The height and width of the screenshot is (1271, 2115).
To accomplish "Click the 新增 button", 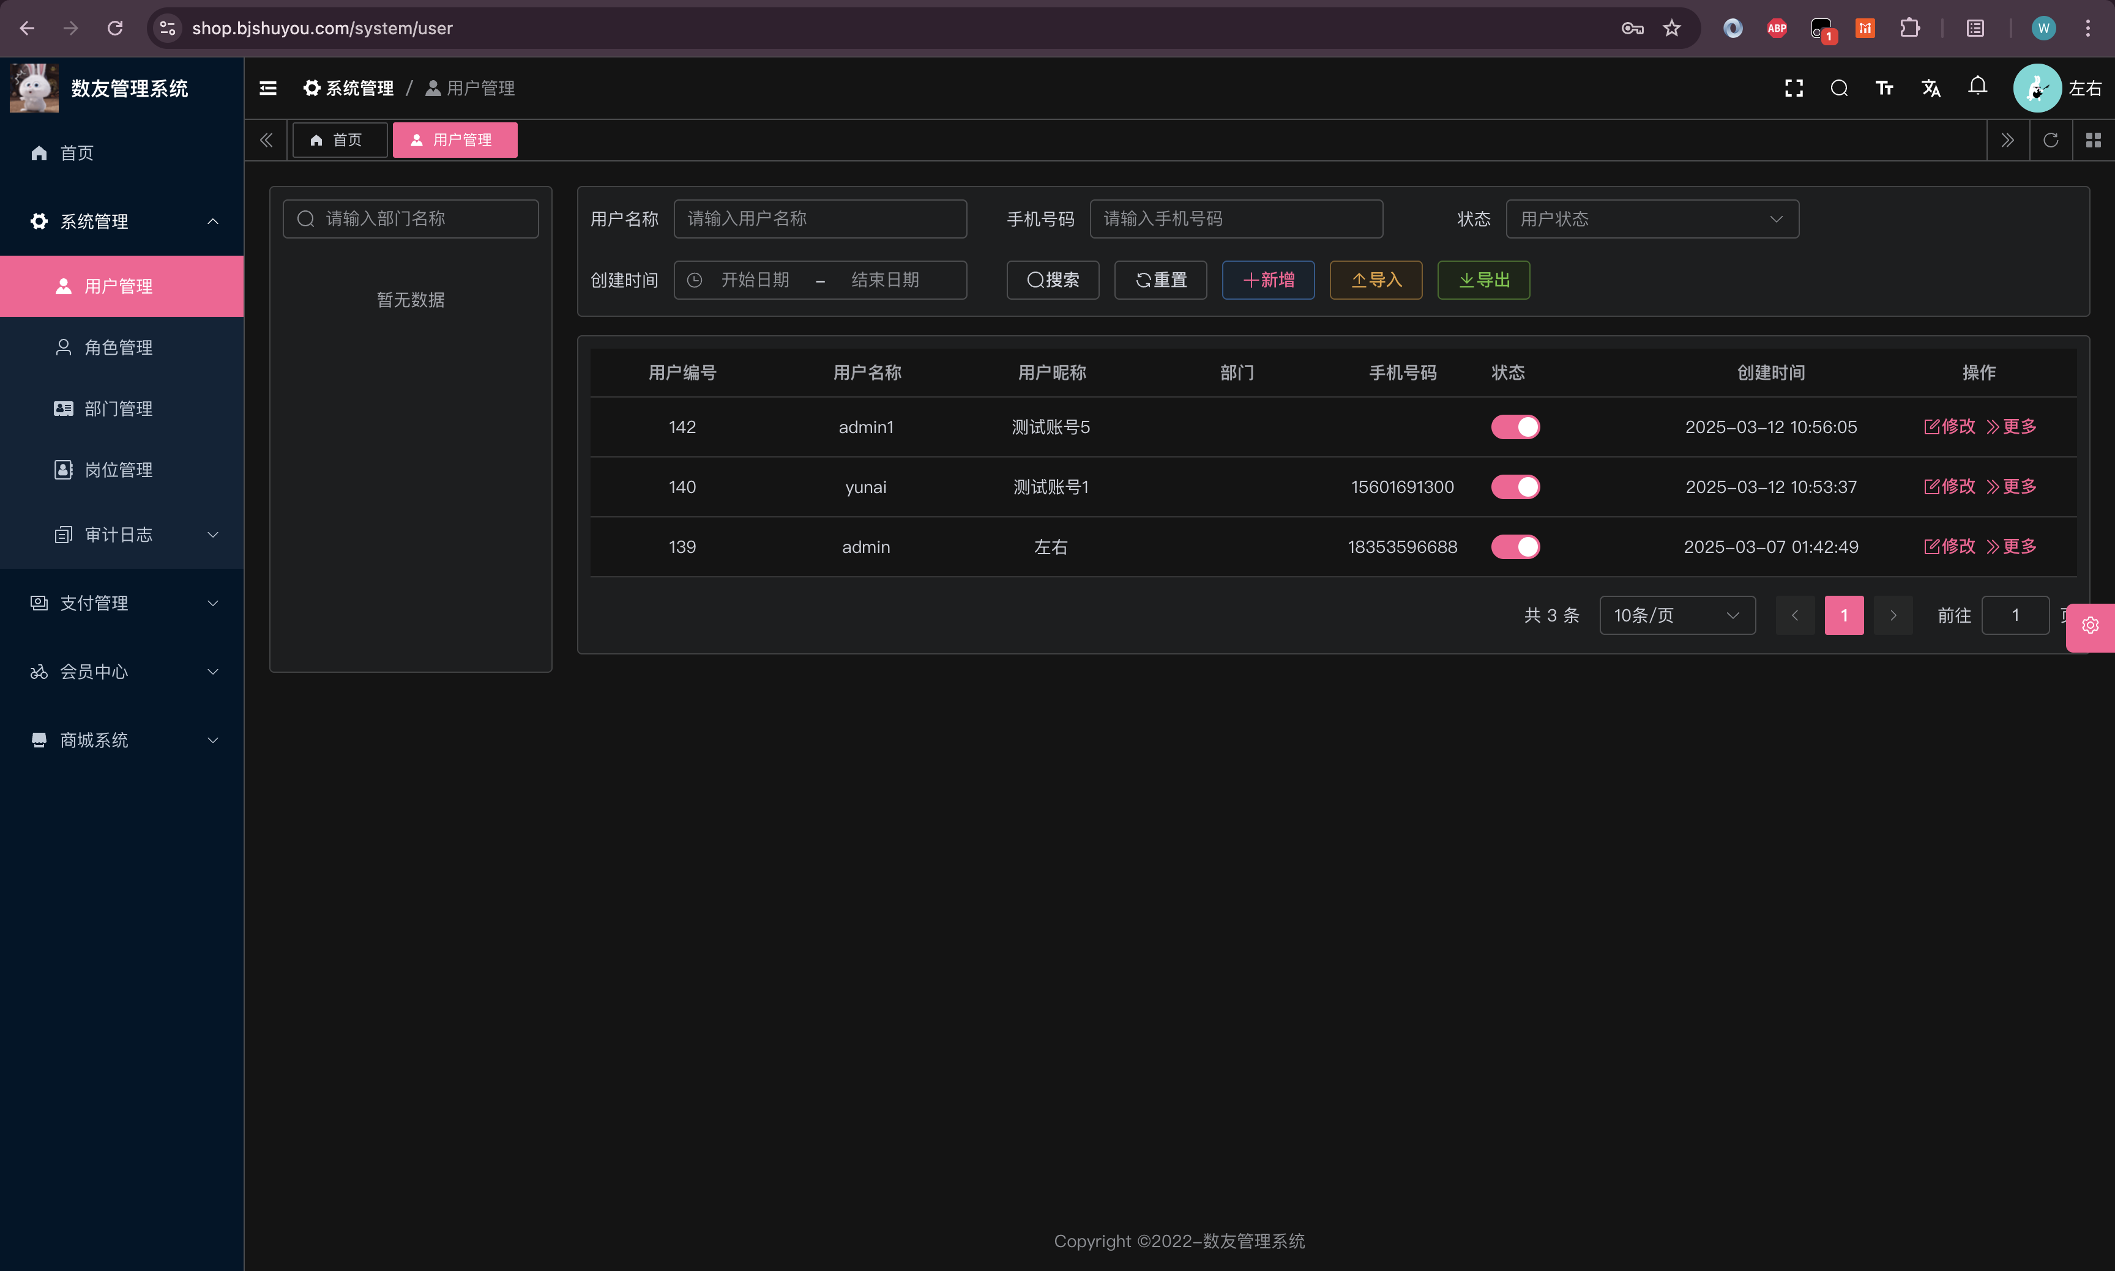I will point(1267,280).
